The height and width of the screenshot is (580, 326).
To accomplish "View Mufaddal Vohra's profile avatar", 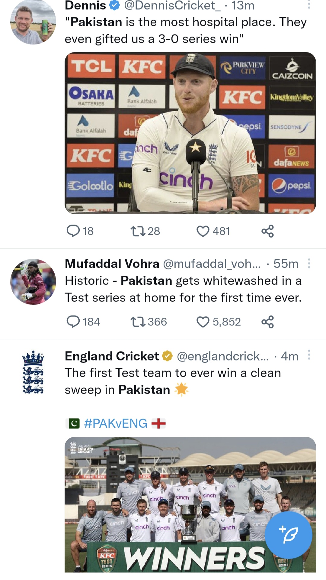I will point(33,281).
